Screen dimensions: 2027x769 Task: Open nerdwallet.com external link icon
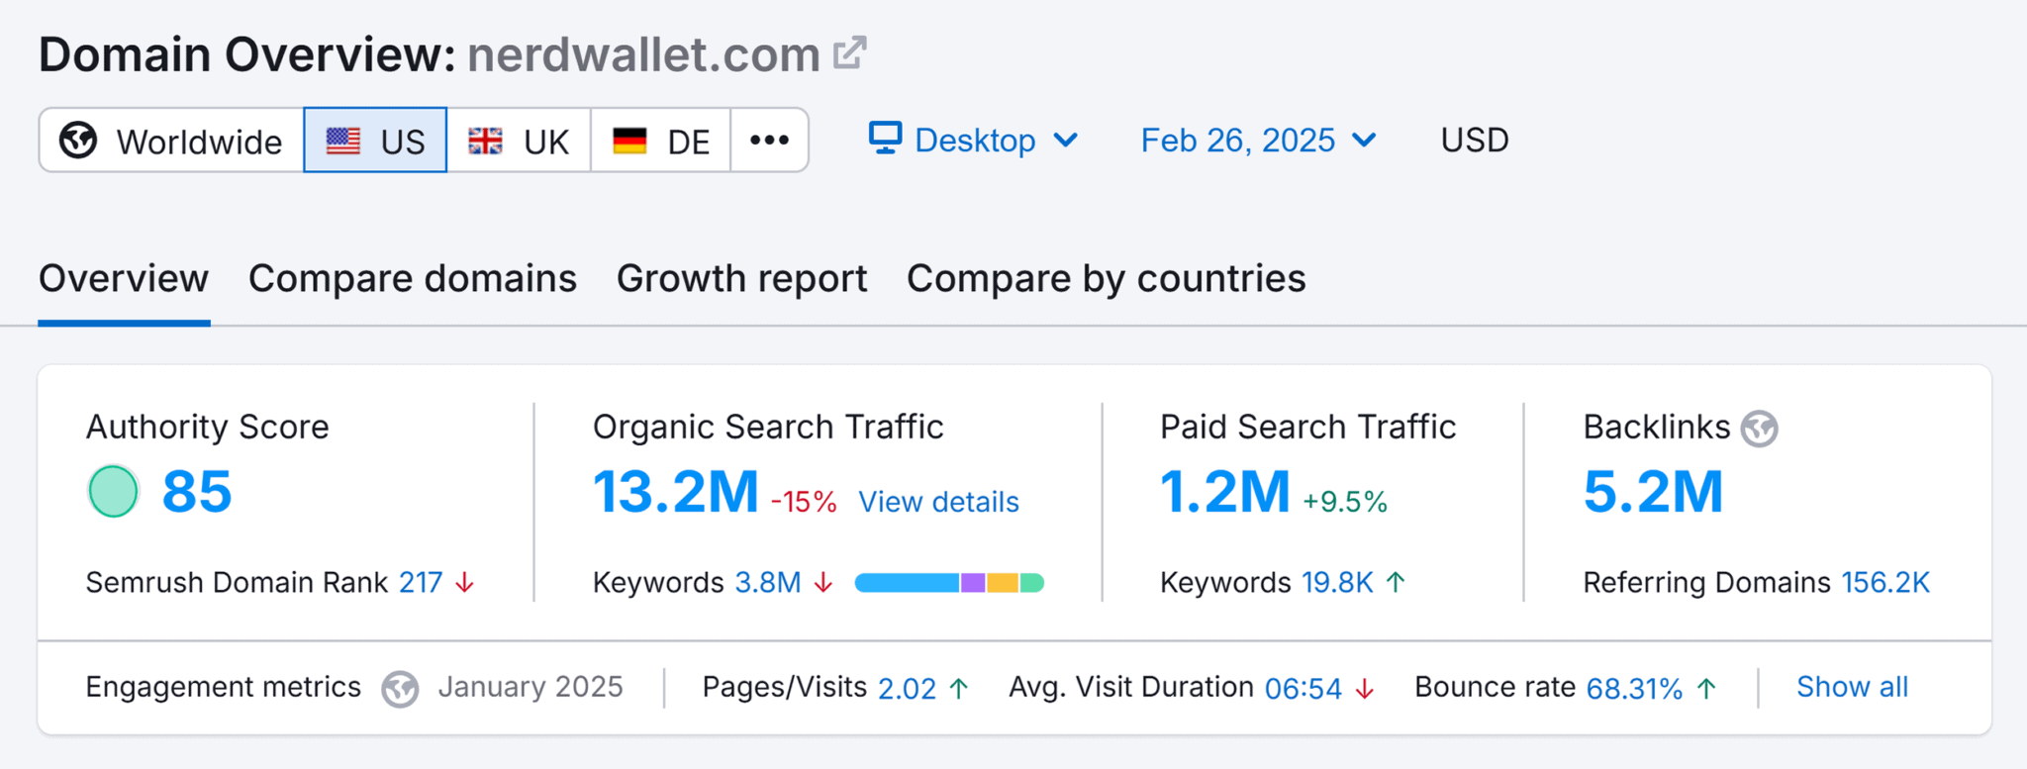(x=849, y=52)
